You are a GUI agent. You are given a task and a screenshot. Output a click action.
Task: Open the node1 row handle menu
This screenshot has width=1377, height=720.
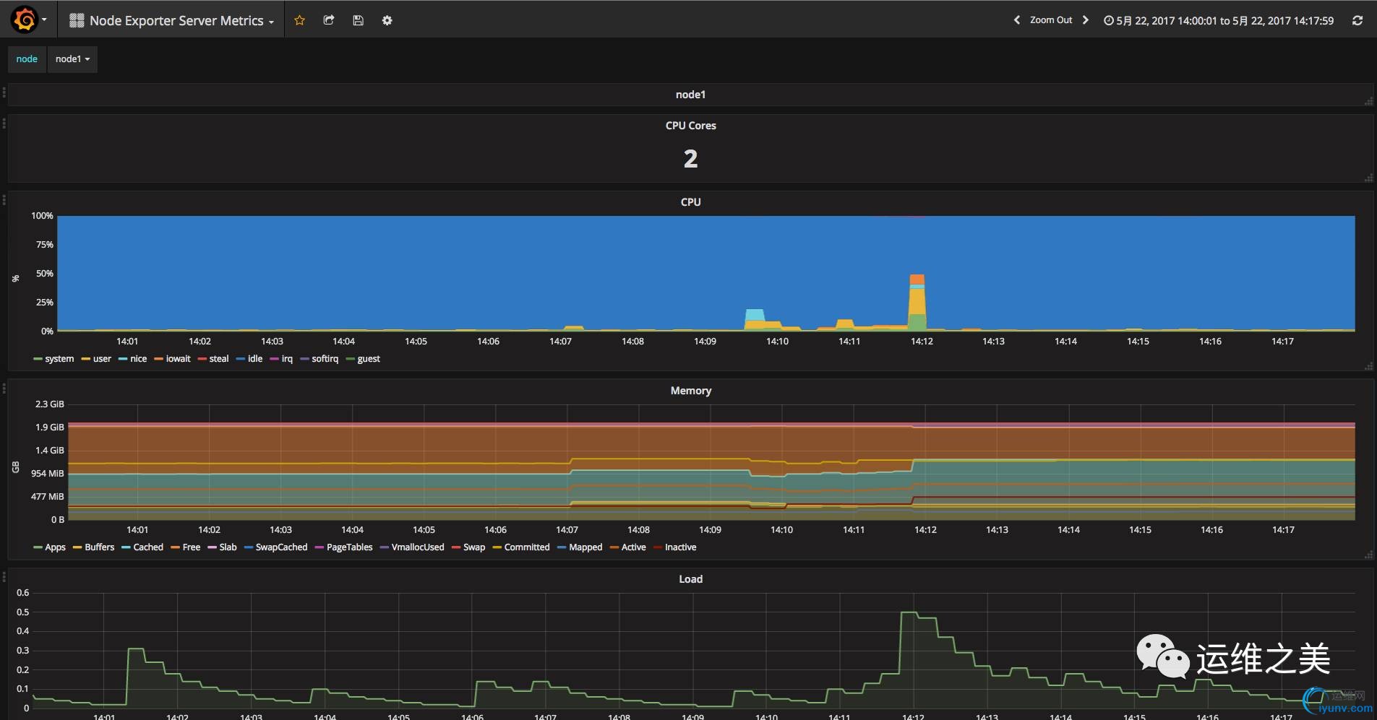click(4, 92)
